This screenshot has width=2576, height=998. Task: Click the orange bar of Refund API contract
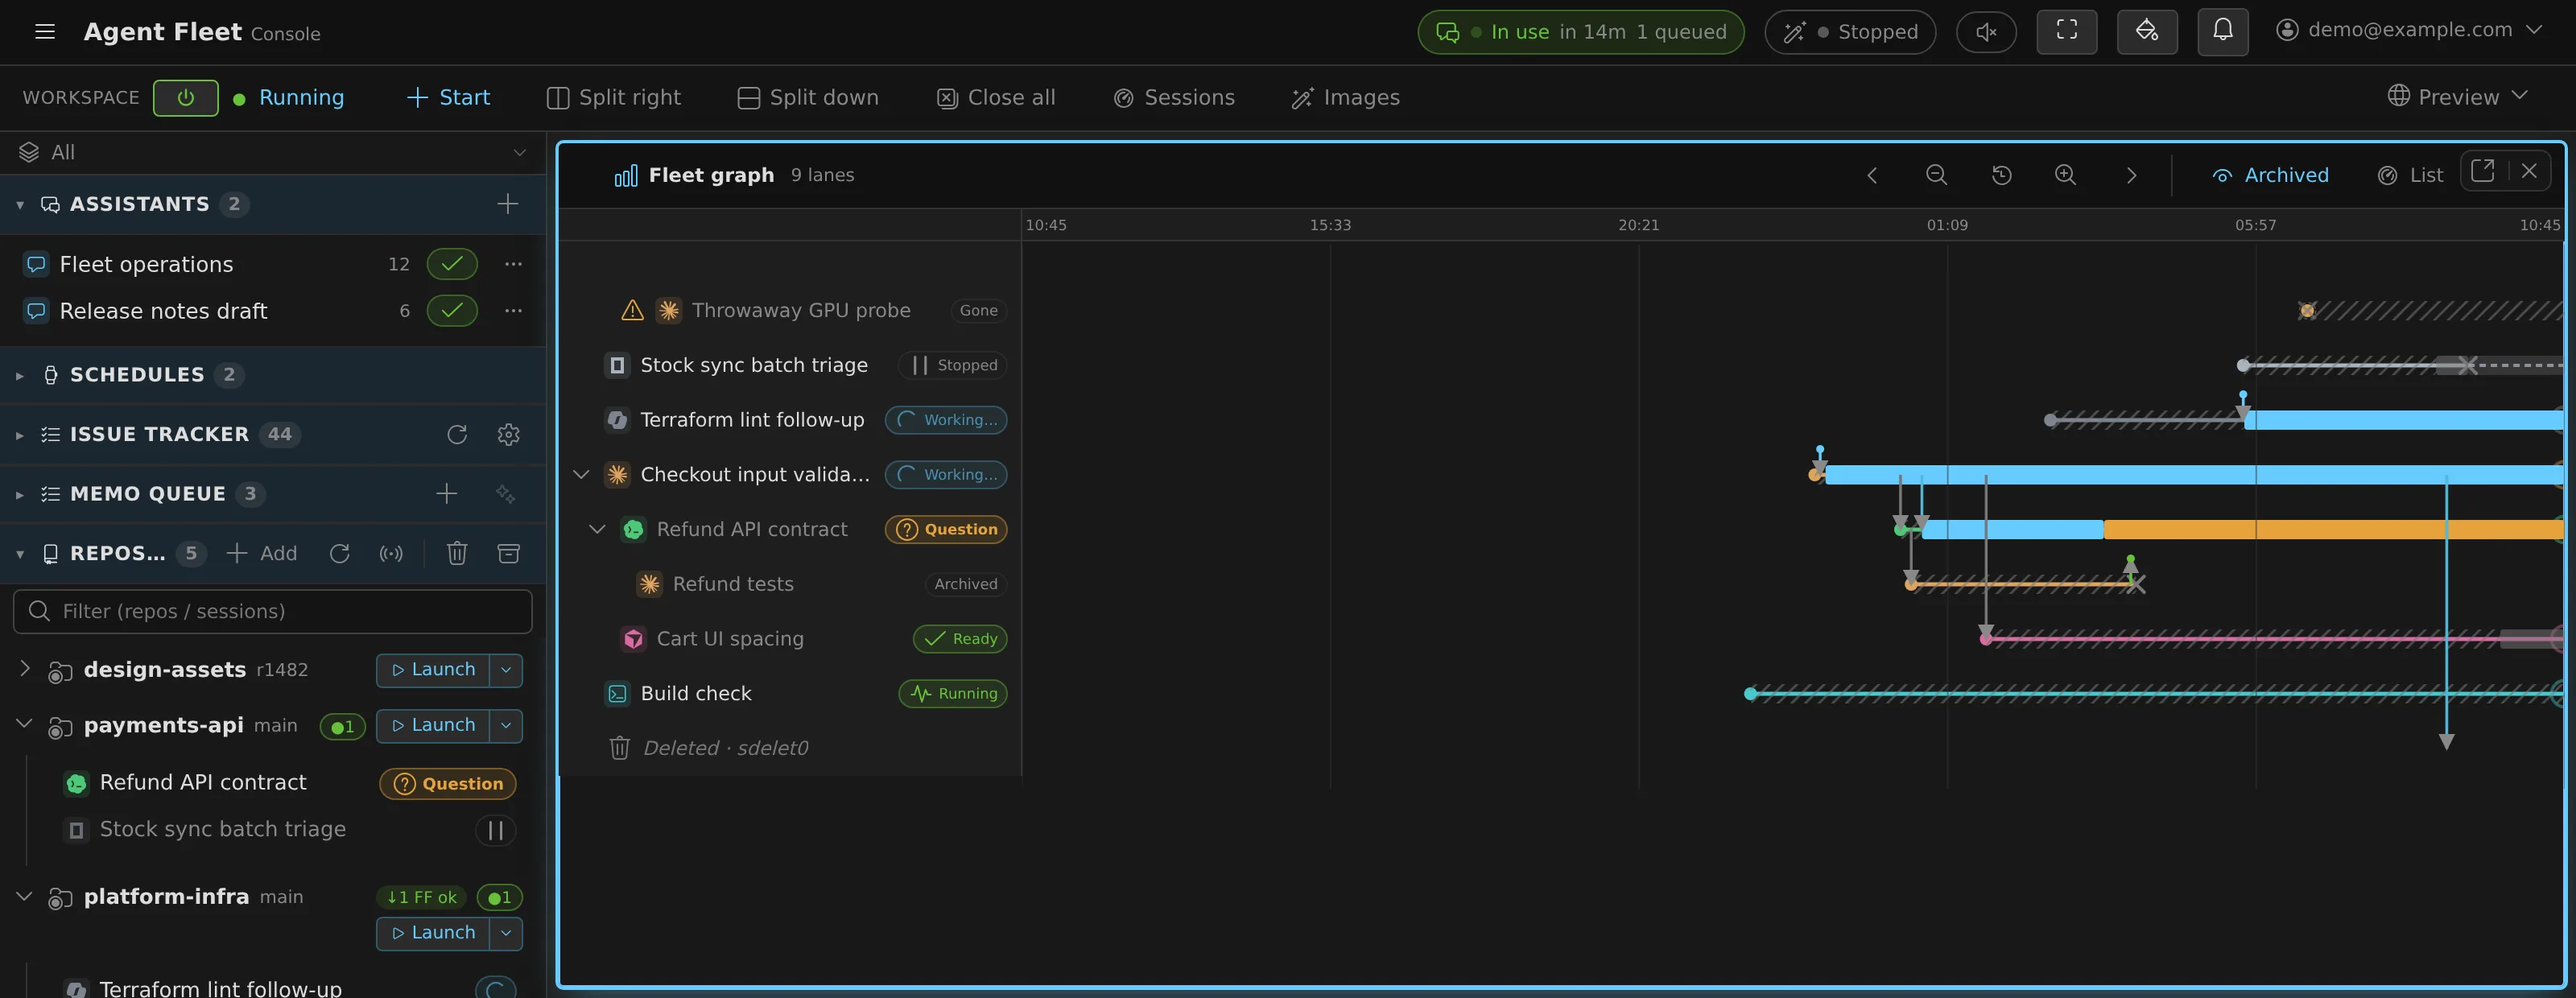click(x=2333, y=529)
